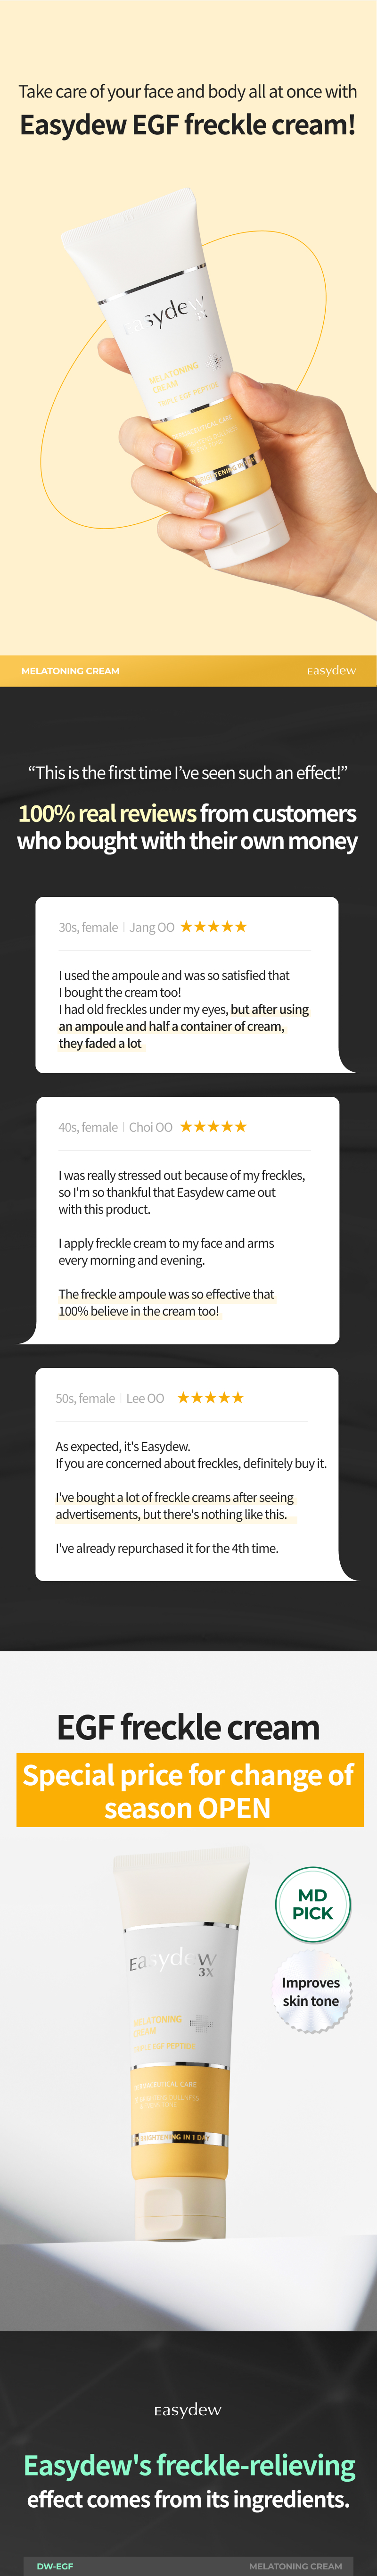377x2576 pixels.
Task: Click Choi OO's five-star rating
Action: [x=213, y=1126]
